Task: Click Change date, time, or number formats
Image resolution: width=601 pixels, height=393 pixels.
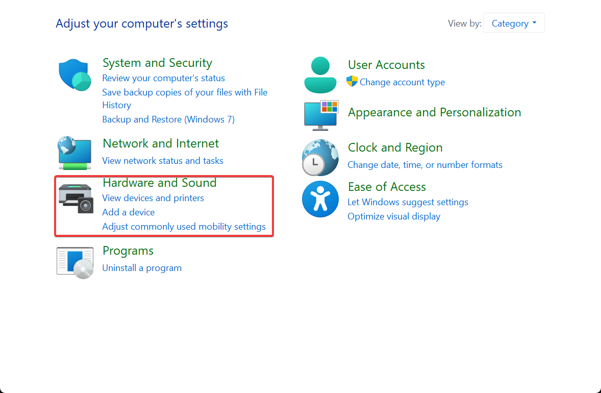Action: click(x=424, y=164)
